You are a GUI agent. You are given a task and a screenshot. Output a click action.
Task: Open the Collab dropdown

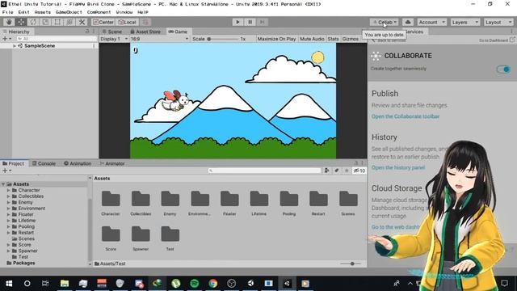click(385, 22)
